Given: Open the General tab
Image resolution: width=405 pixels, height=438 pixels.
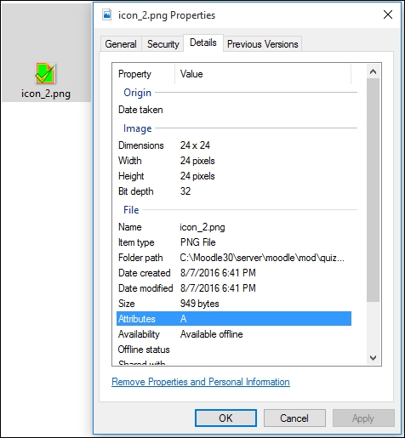Looking at the screenshot, I should pyautogui.click(x=121, y=44).
